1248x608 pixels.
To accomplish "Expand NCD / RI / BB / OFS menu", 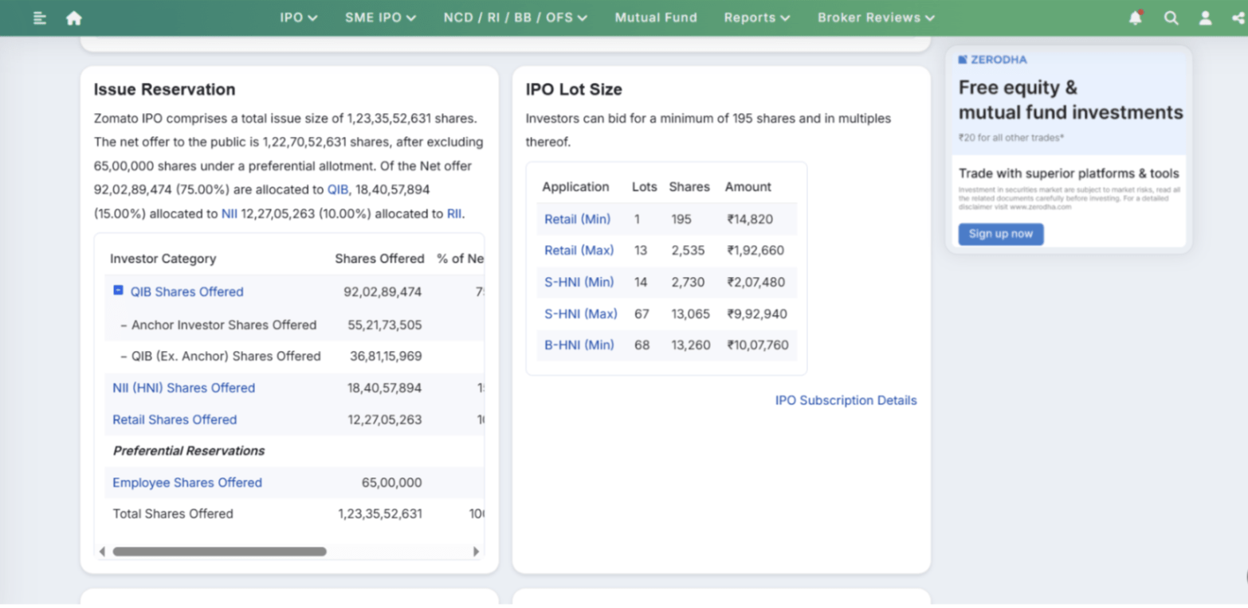I will 516,18.
